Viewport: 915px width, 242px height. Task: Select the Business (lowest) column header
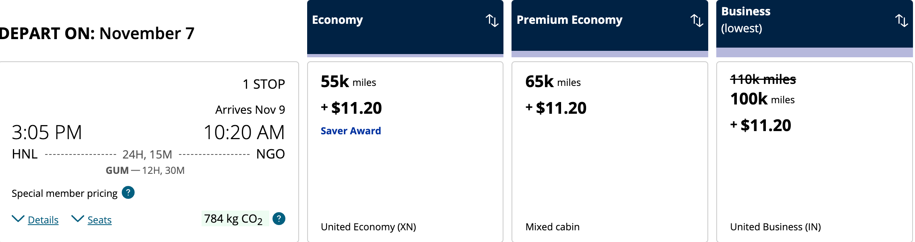coord(746,19)
